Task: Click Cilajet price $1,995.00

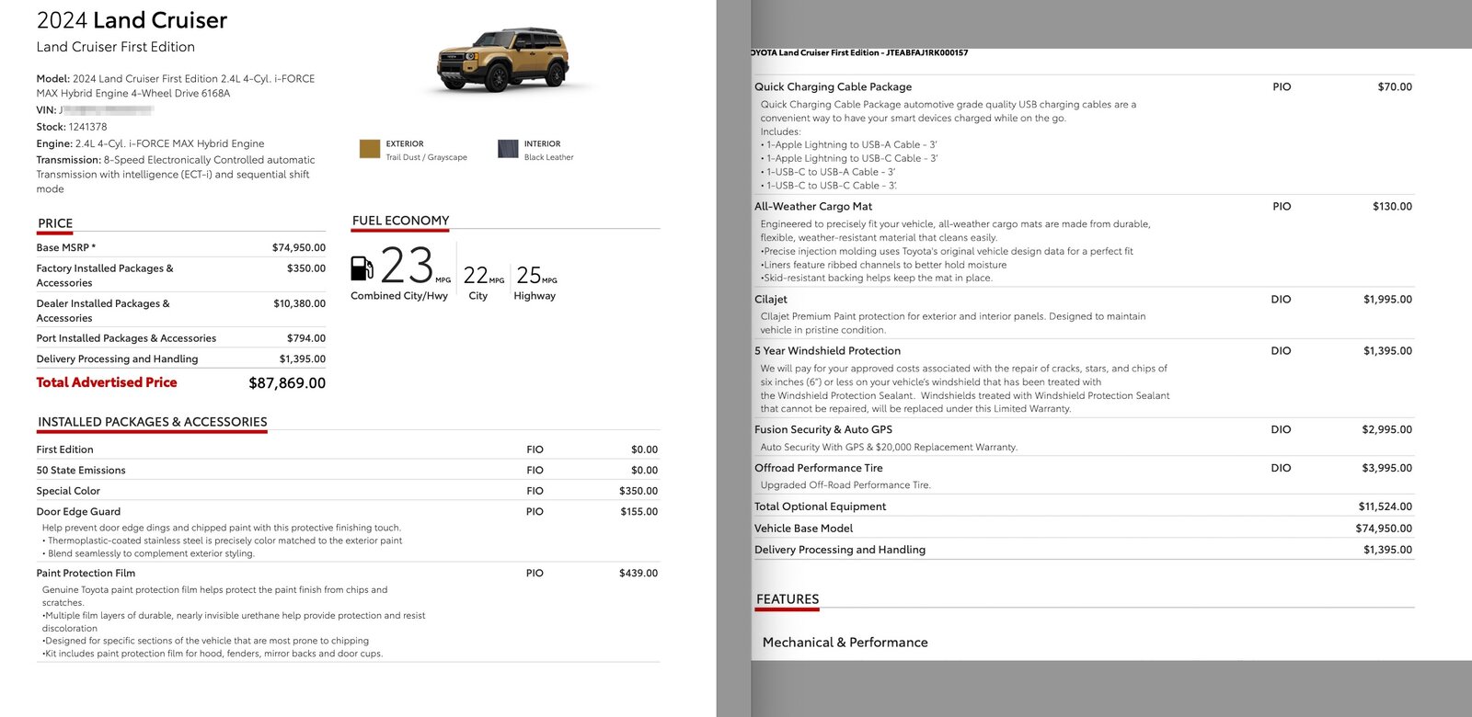Action: click(x=1387, y=299)
